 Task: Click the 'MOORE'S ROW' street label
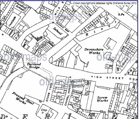(62, 27)
